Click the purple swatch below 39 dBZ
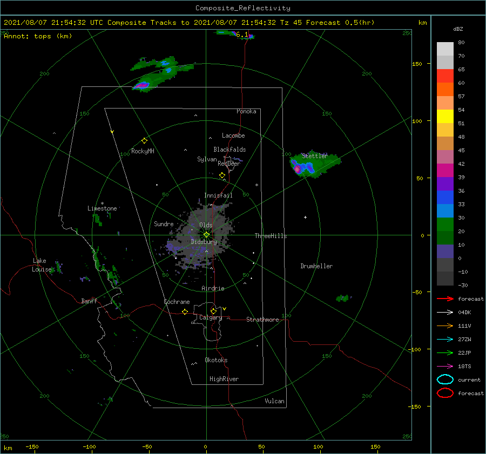486x454 pixels. click(x=445, y=184)
